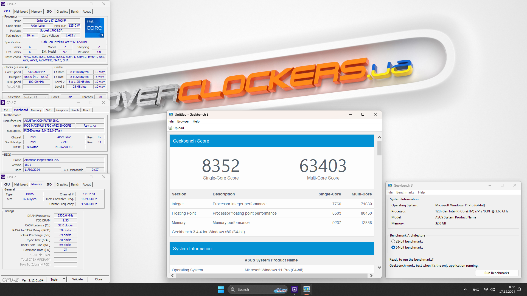Viewport: 527px width, 296px height.
Task: Click horizontal scrollbar right arrow in Geekbench
Action: click(371, 276)
